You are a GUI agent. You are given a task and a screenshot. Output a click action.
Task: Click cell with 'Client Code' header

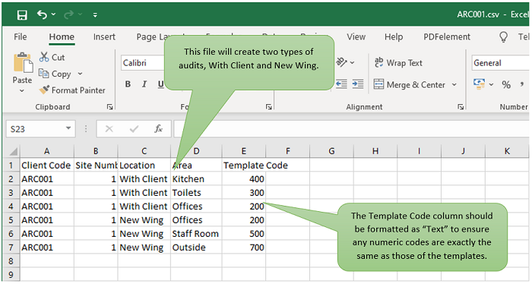pyautogui.click(x=47, y=166)
